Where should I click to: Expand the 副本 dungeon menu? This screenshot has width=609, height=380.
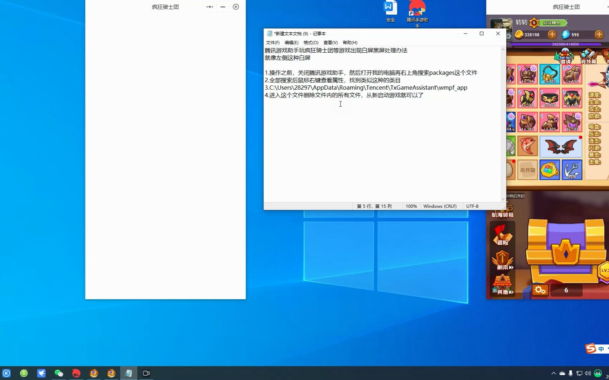pyautogui.click(x=503, y=260)
